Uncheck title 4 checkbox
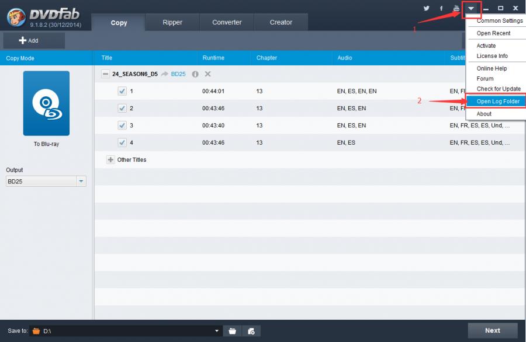The width and height of the screenshot is (526, 342). 122,142
